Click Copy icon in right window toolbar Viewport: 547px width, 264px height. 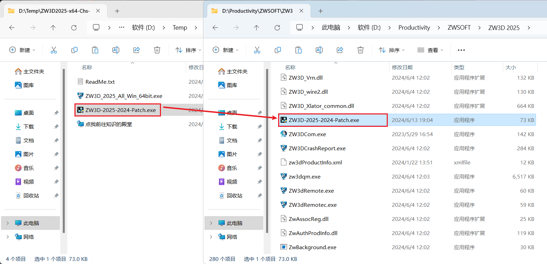coord(278,50)
